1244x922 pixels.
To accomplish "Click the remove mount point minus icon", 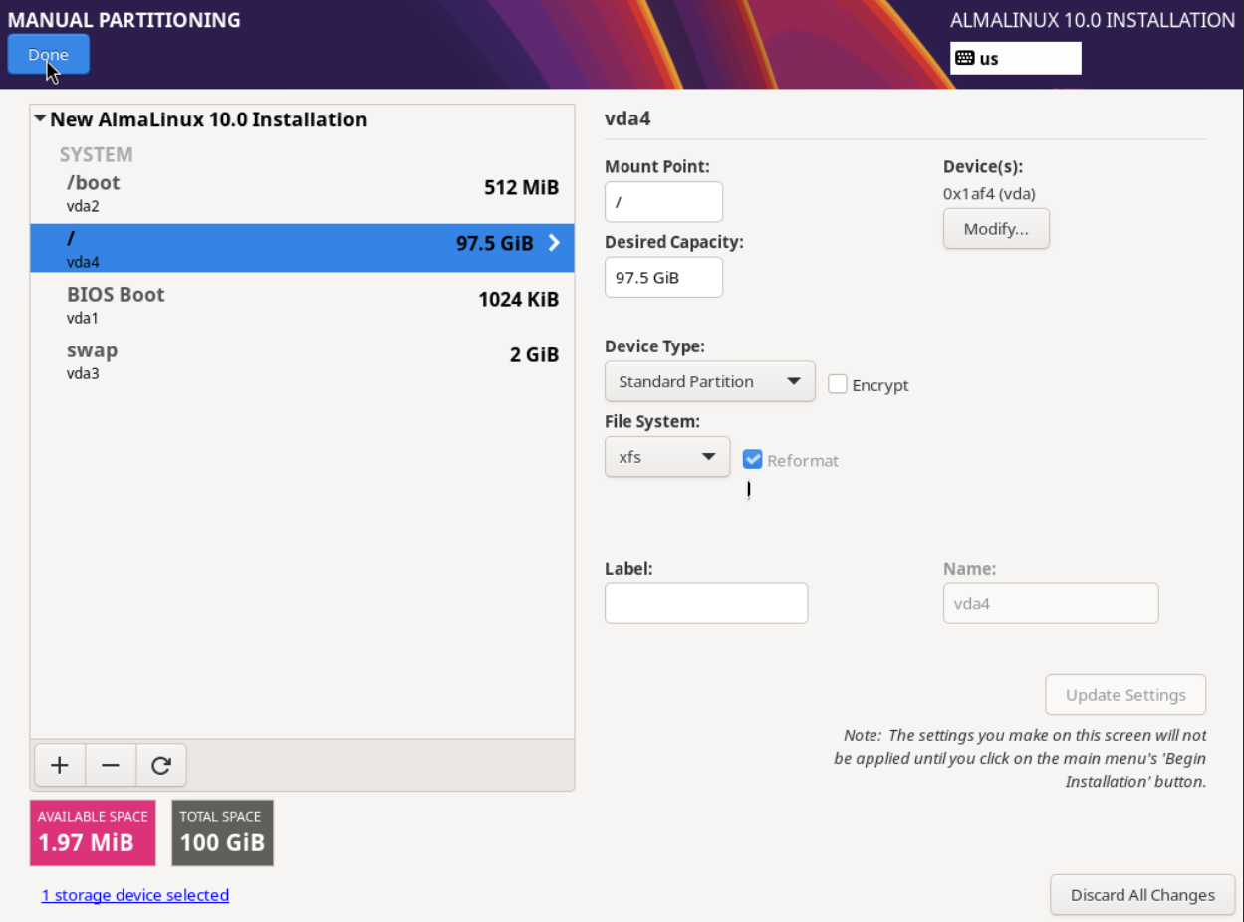I will pos(111,765).
